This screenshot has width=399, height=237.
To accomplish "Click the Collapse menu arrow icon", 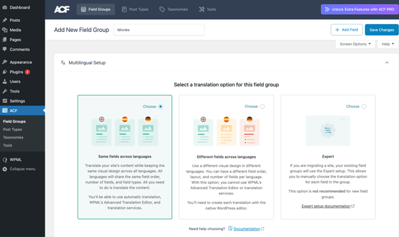I will 4,169.
